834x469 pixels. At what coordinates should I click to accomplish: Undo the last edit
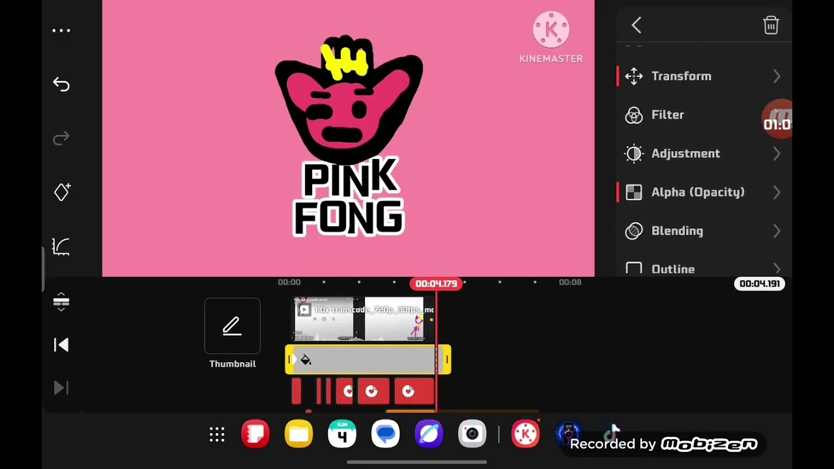point(61,85)
